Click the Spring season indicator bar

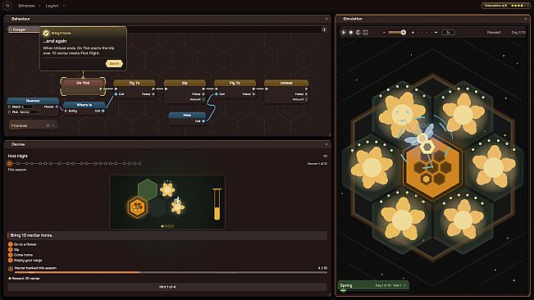click(x=373, y=285)
